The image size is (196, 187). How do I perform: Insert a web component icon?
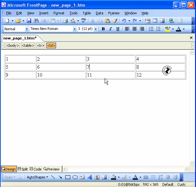pos(148,21)
